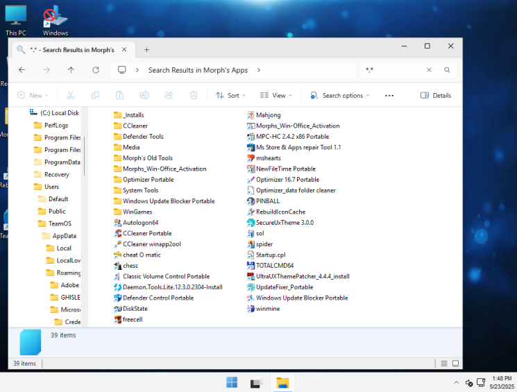Image resolution: width=517 pixels, height=392 pixels.
Task: Select the Adobe folder in tree
Action: (x=65, y=285)
